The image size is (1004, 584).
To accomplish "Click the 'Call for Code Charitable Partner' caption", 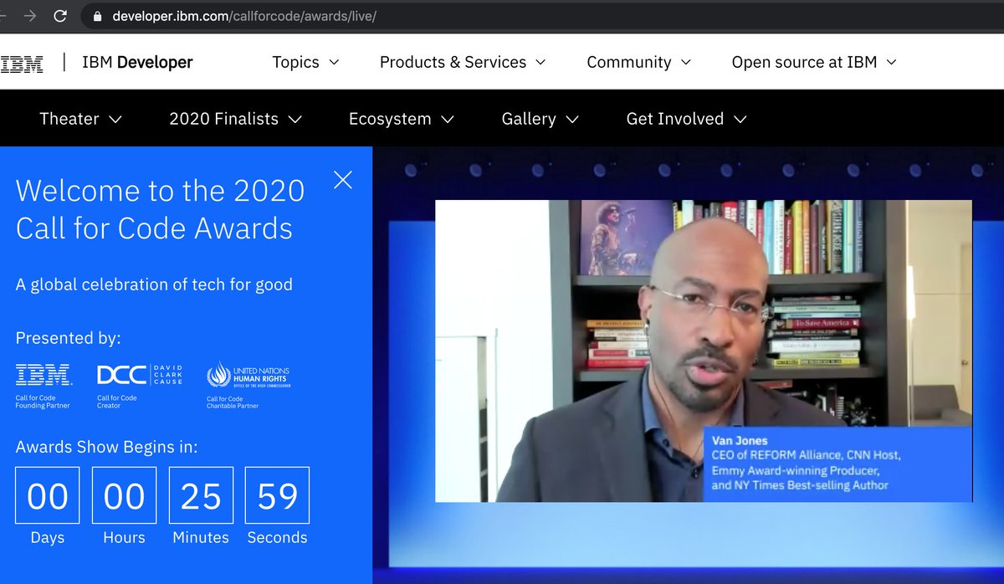I will [x=233, y=402].
